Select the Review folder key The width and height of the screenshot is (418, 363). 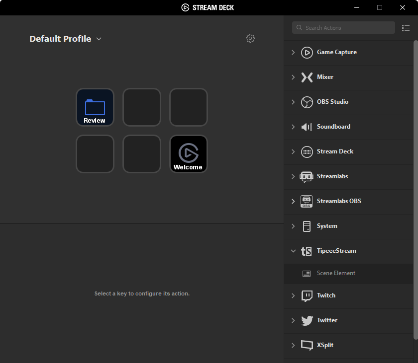95,107
